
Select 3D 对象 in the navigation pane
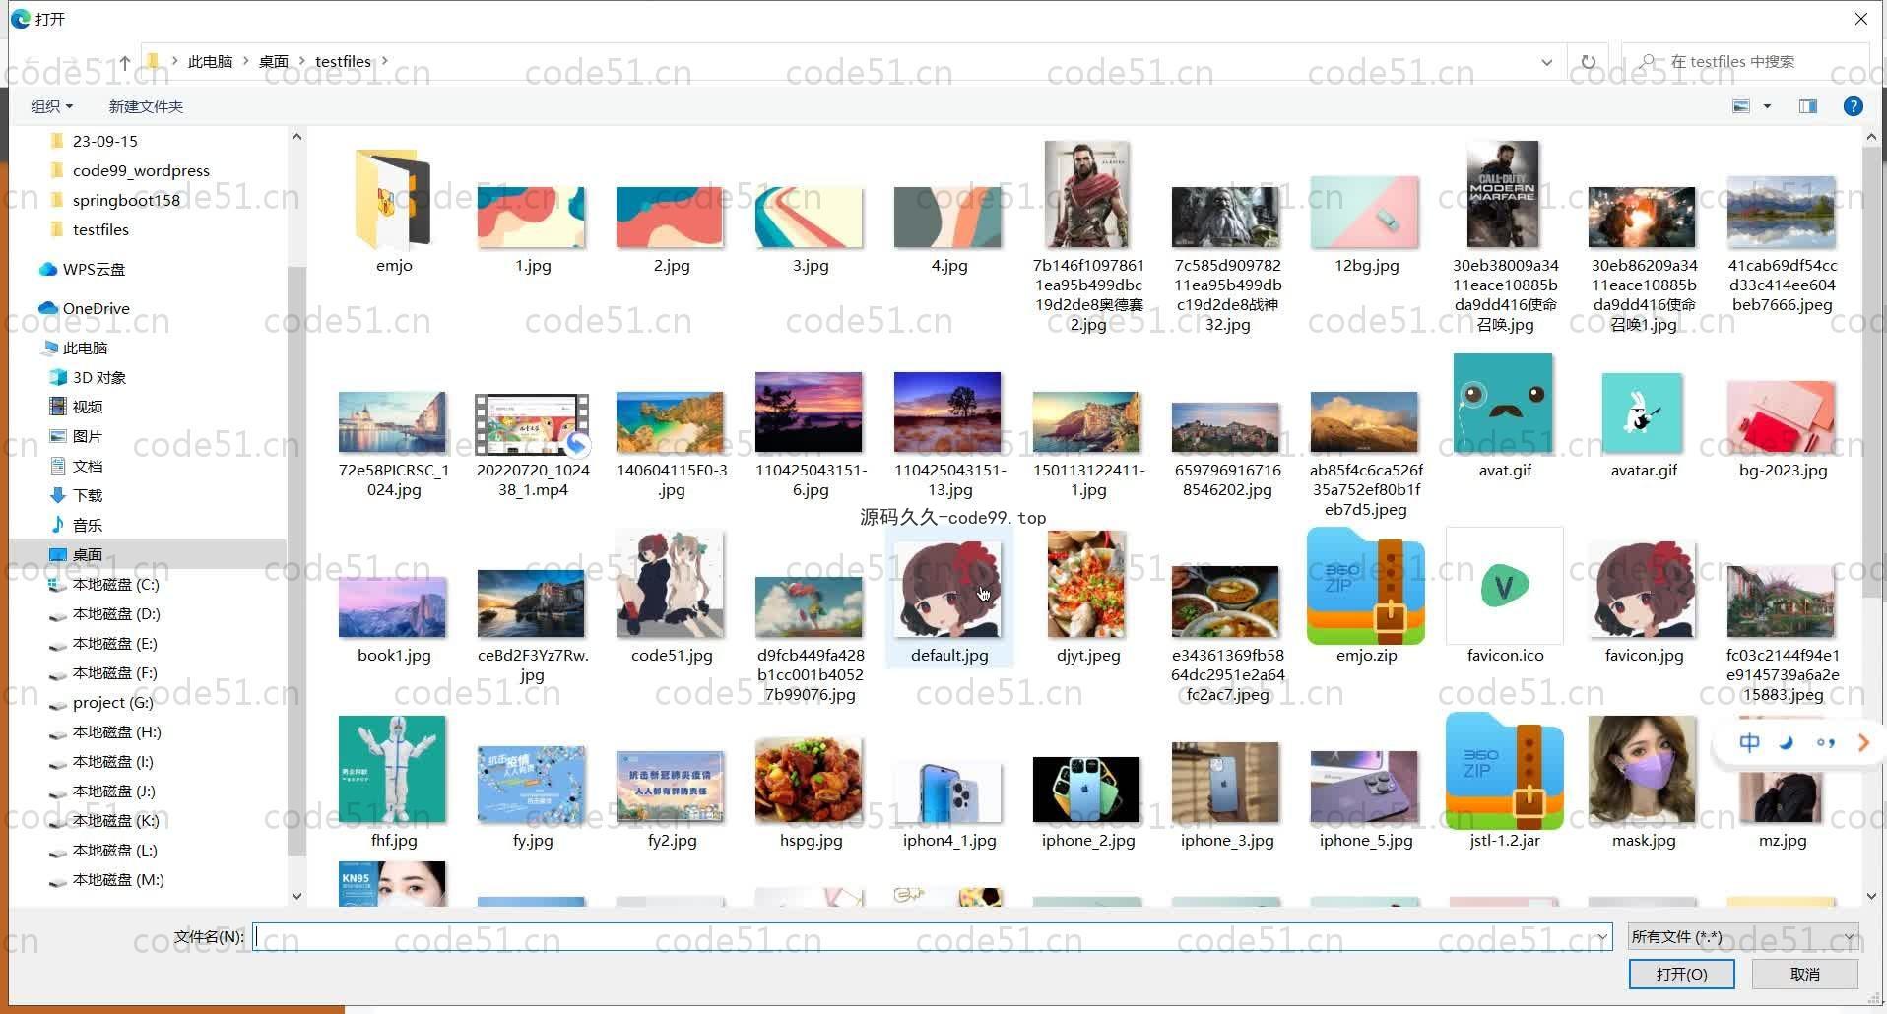[98, 377]
